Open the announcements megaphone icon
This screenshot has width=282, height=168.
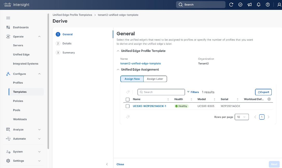(249, 5)
